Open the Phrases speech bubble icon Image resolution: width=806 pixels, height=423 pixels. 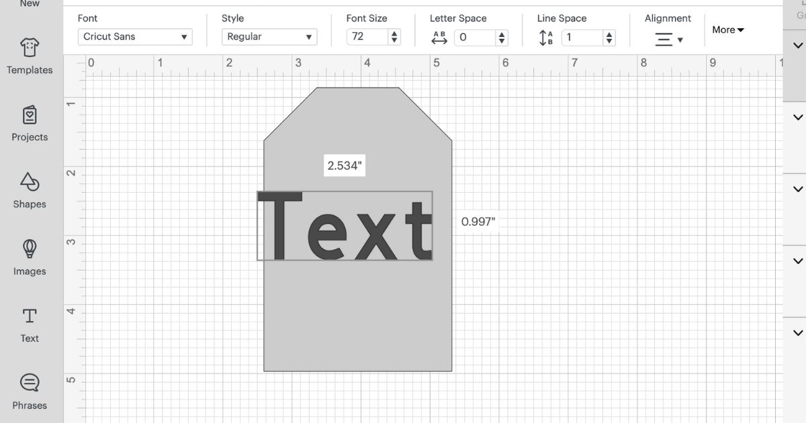click(x=30, y=383)
